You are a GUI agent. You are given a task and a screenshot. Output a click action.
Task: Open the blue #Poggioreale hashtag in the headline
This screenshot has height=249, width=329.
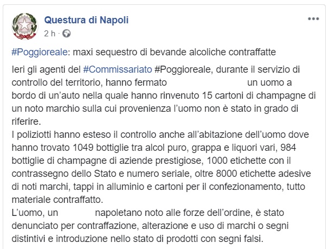coord(35,53)
